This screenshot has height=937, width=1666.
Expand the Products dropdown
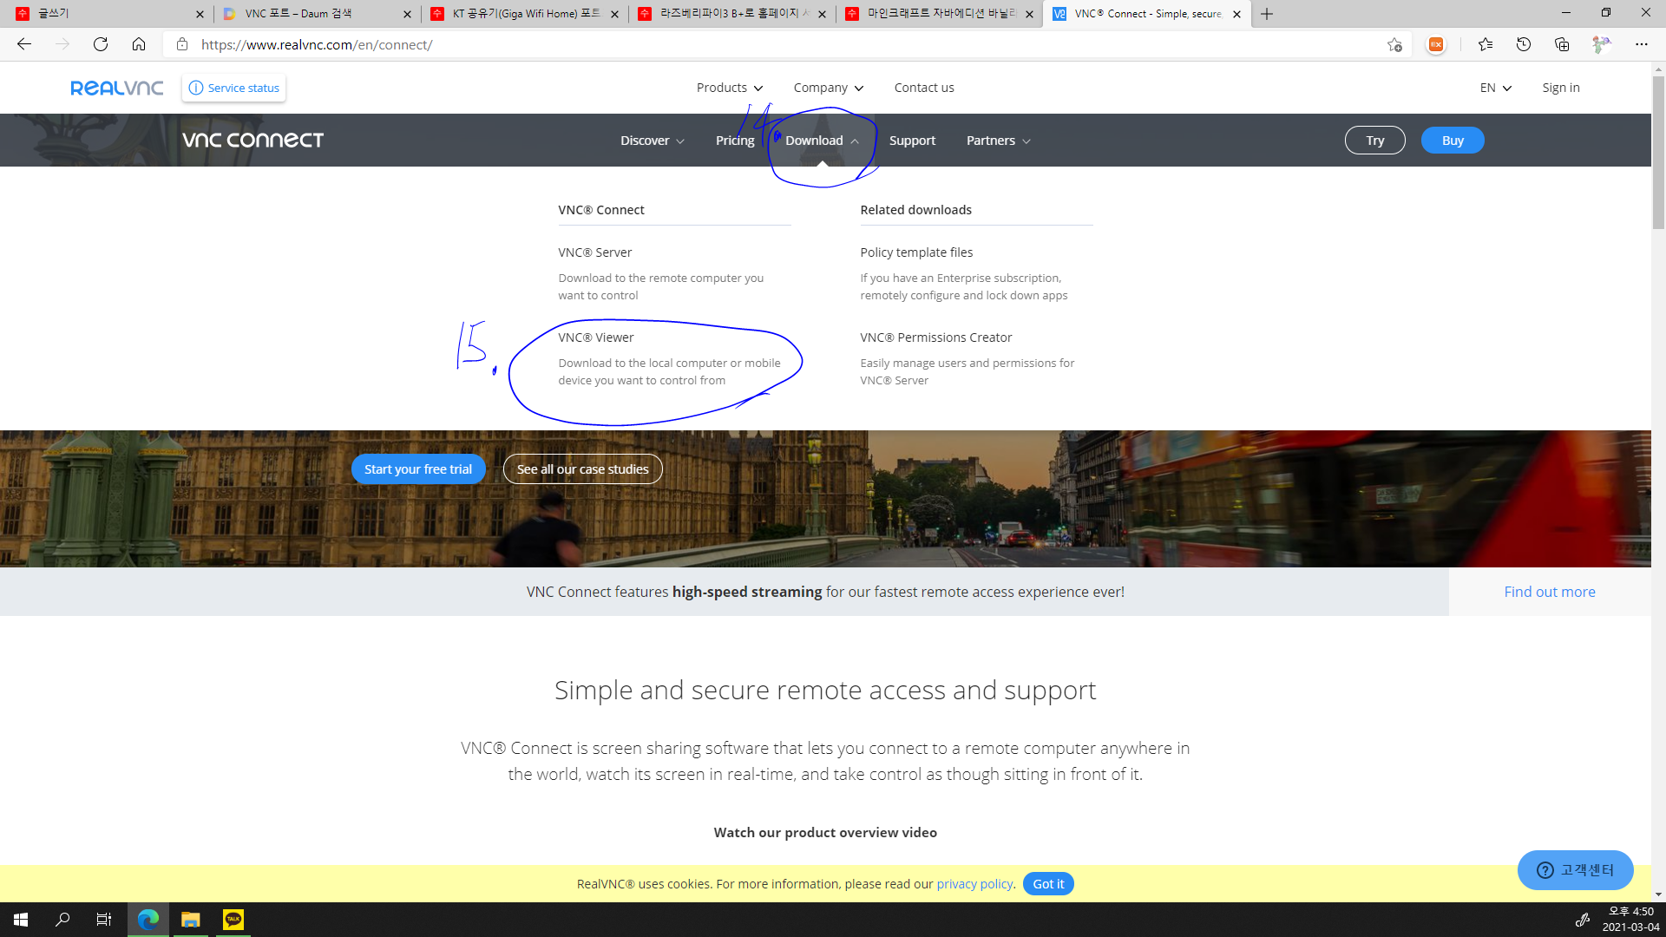pyautogui.click(x=729, y=88)
